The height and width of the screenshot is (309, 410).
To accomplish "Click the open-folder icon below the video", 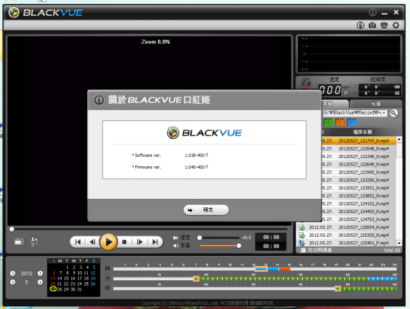I will (19, 242).
